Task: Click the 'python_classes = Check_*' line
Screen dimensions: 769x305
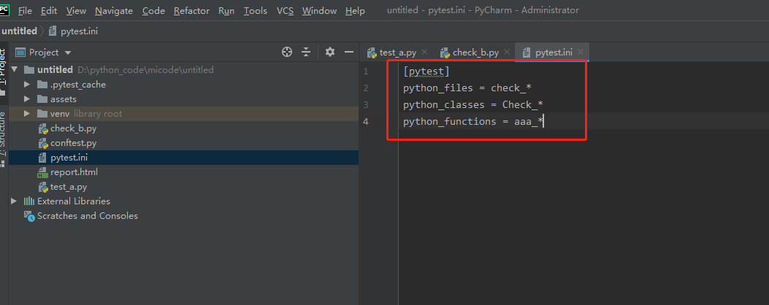Action: 473,105
